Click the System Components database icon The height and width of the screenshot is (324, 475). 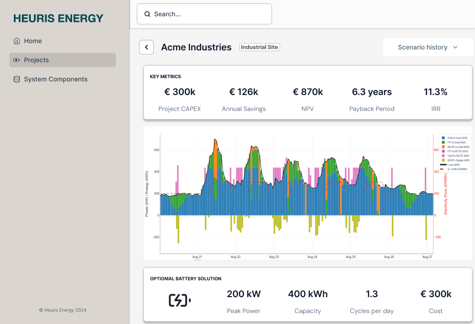point(17,79)
